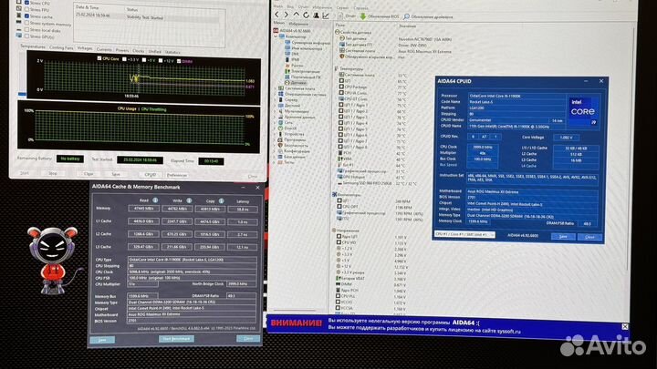
Task: Select the Конфигурация tree item
Action: pos(294,151)
